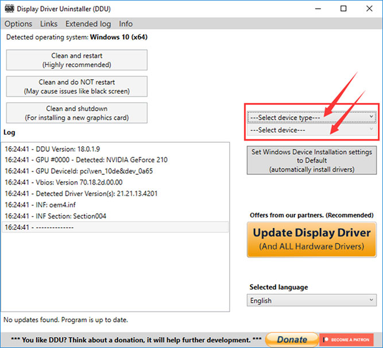This screenshot has width=383, height=348.
Task: Click Clean and restart button
Action: [77, 60]
